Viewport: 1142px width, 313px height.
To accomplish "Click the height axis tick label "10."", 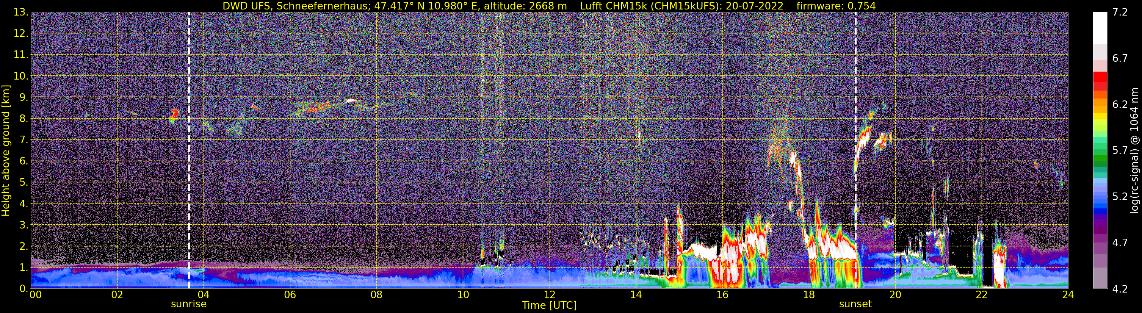I will click(21, 76).
